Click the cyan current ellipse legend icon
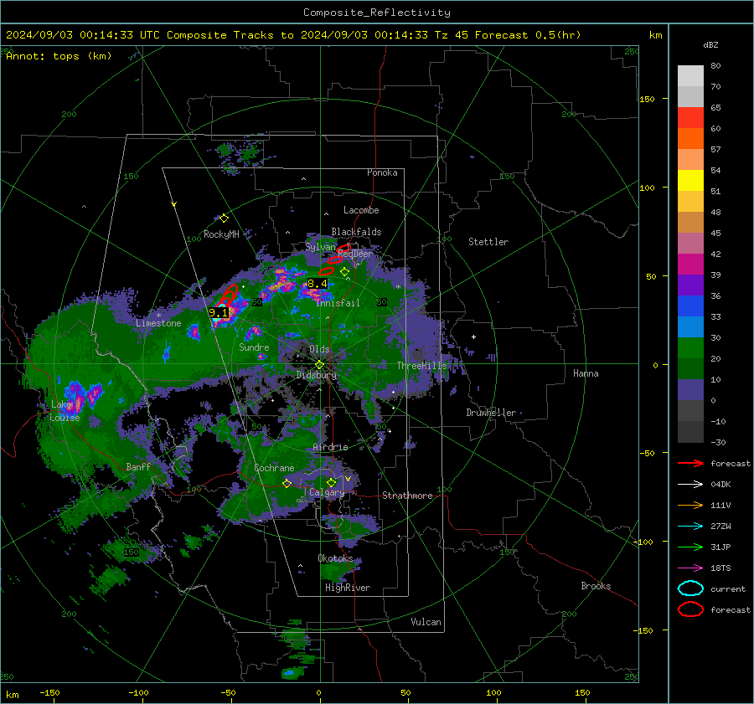This screenshot has height=704, width=754. tap(690, 588)
